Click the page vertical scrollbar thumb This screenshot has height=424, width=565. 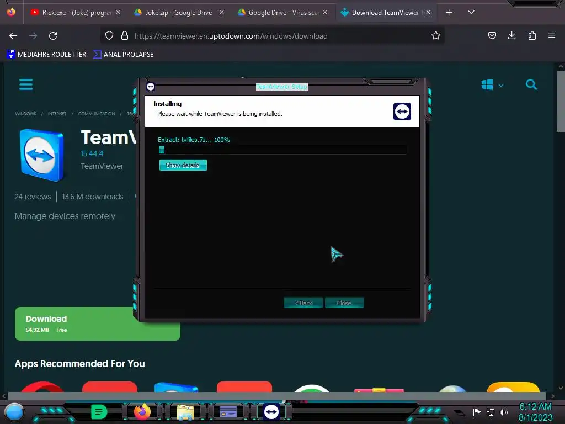[x=561, y=102]
